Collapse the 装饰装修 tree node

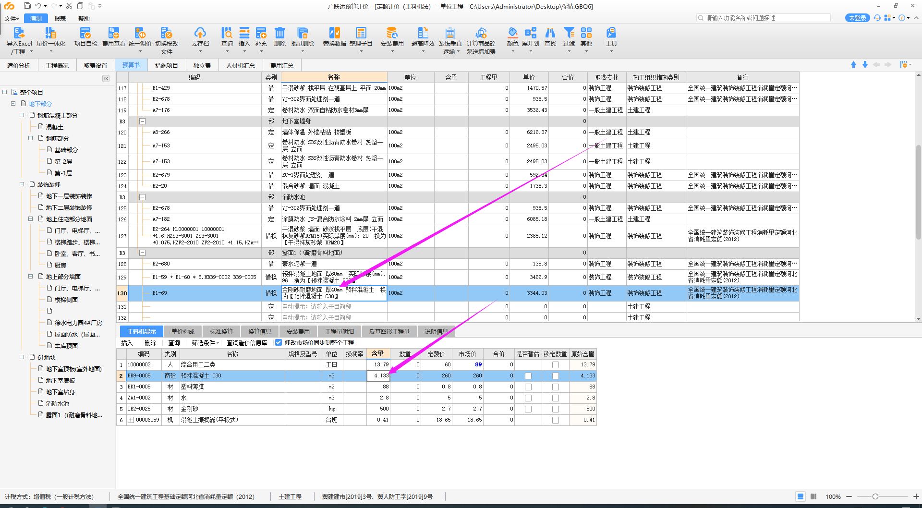[x=22, y=184]
